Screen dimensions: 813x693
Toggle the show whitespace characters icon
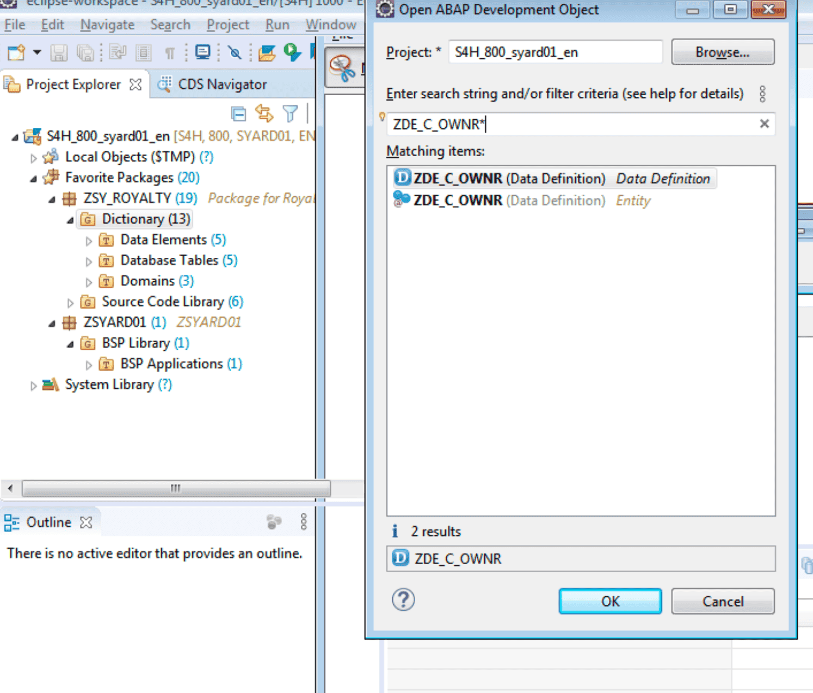170,53
